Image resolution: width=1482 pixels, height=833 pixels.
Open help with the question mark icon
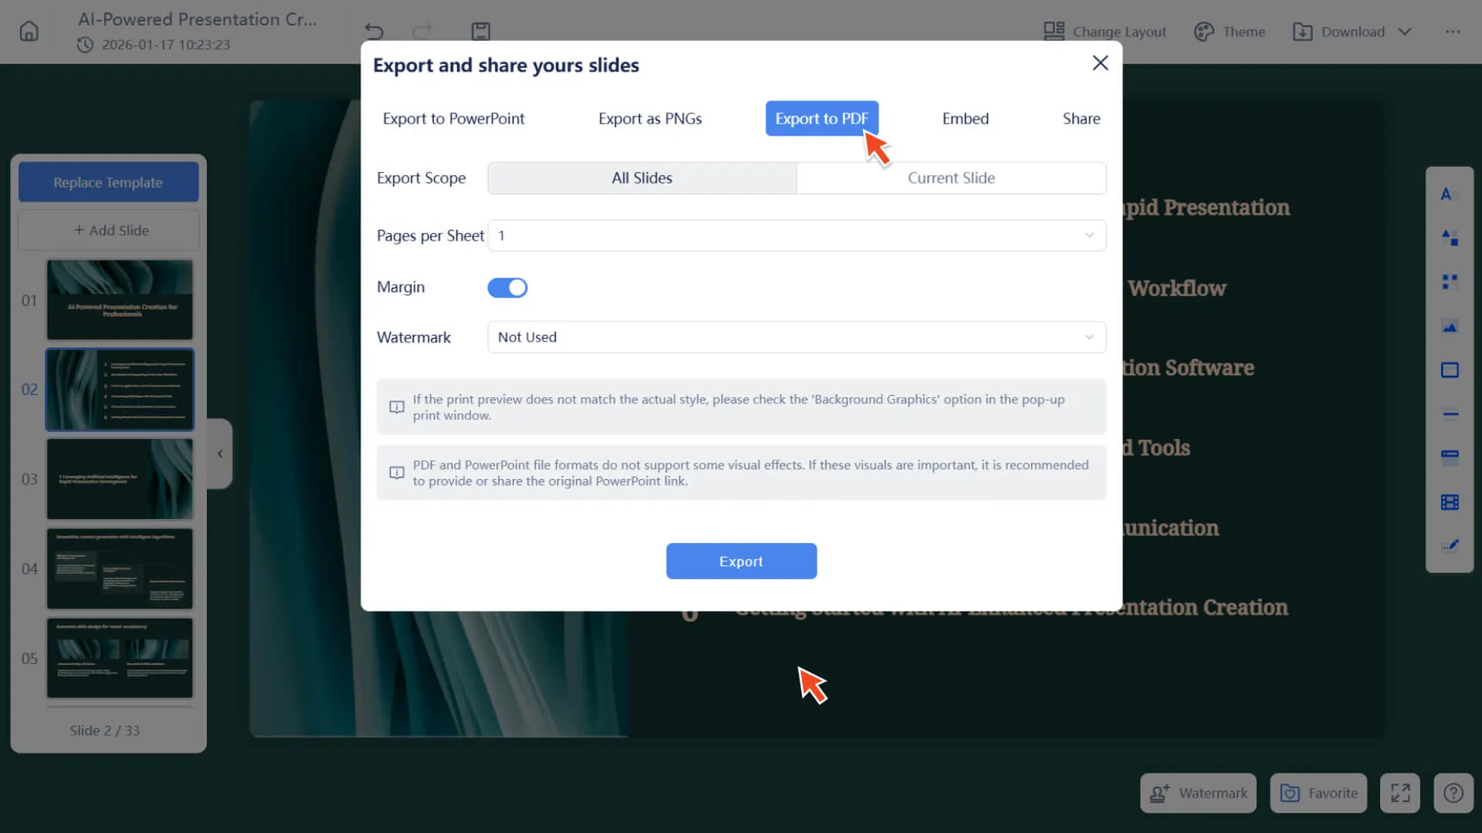(x=1453, y=793)
